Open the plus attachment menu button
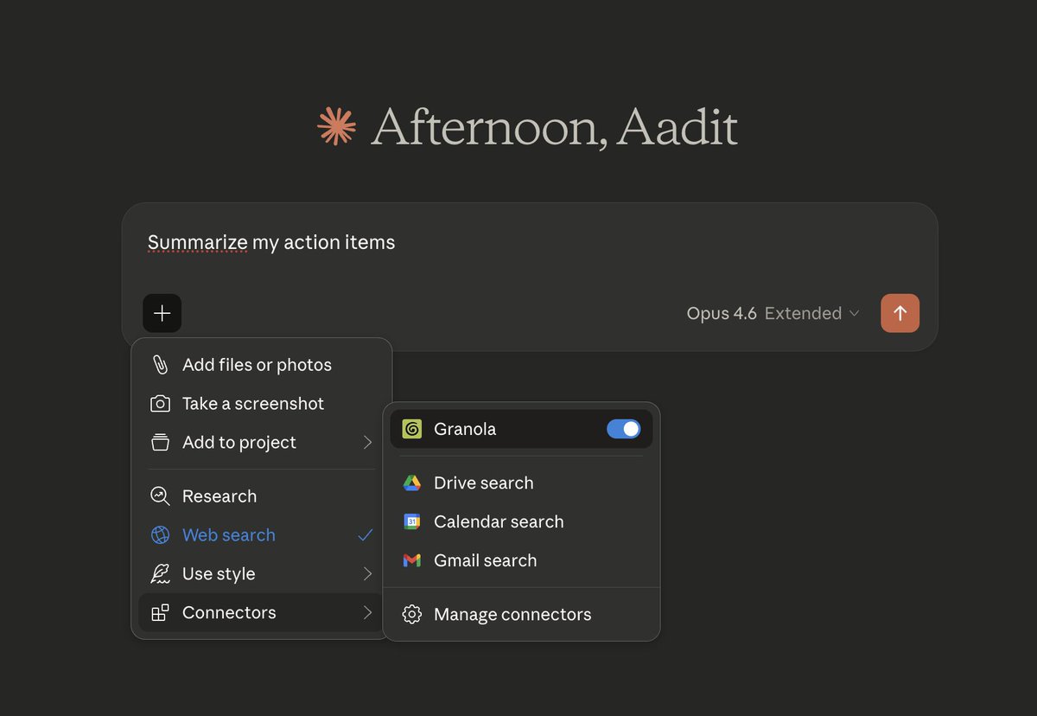1037x716 pixels. [x=162, y=313]
